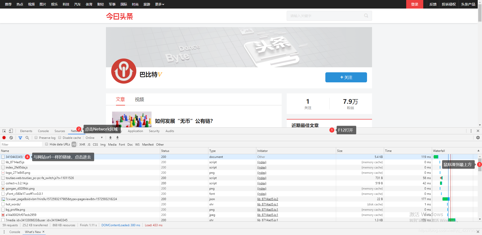Filter requests by Img

(103, 145)
